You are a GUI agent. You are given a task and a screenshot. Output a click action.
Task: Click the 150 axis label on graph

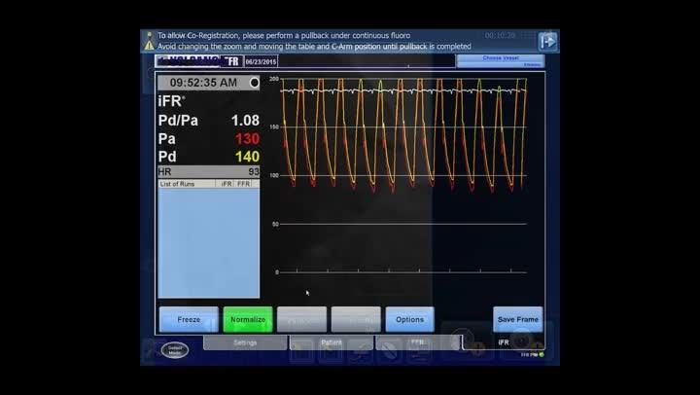pyautogui.click(x=273, y=126)
